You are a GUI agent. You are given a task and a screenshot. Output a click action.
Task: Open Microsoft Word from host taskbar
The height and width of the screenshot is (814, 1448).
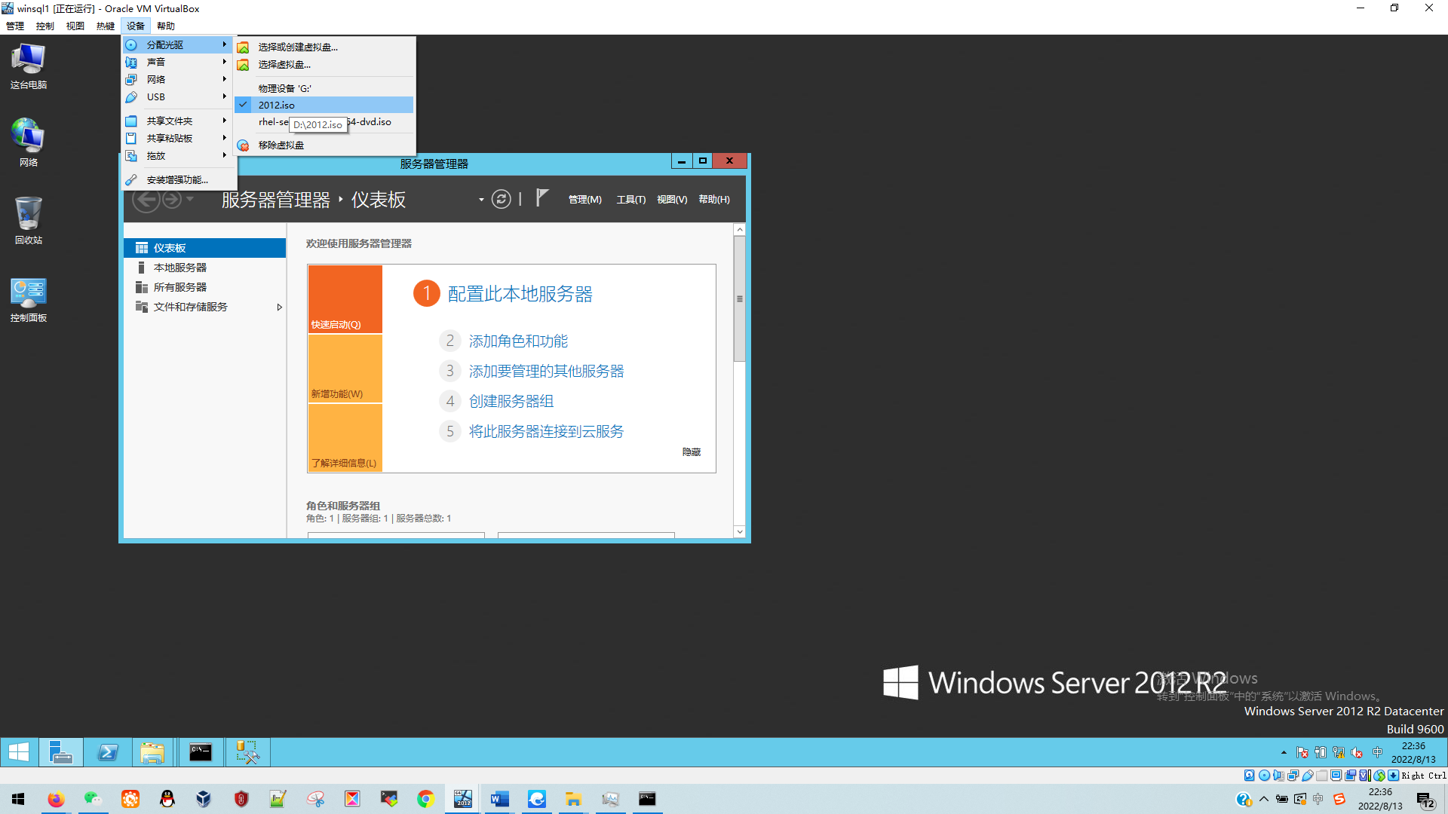pos(499,799)
